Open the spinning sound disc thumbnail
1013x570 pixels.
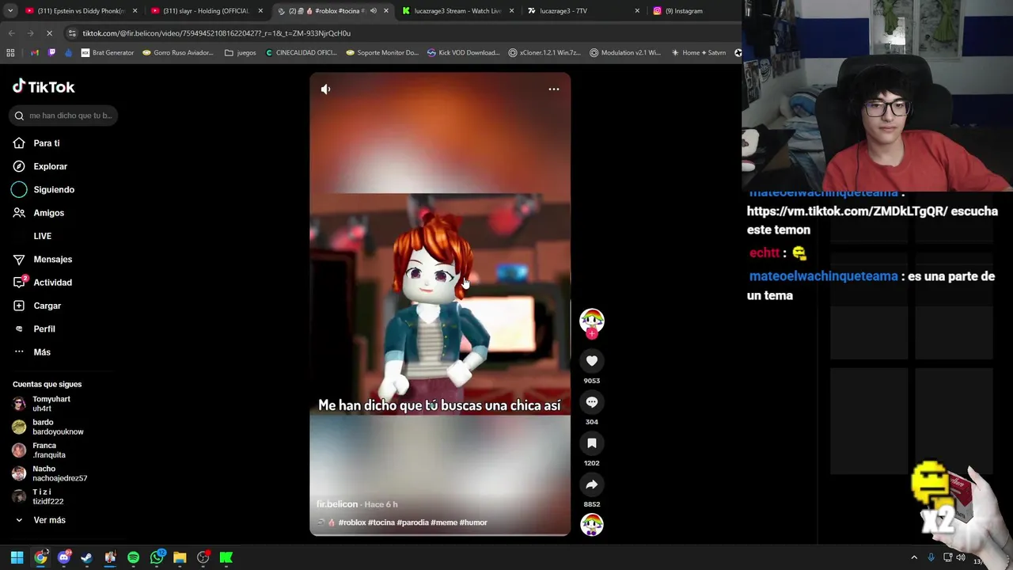coord(592,524)
